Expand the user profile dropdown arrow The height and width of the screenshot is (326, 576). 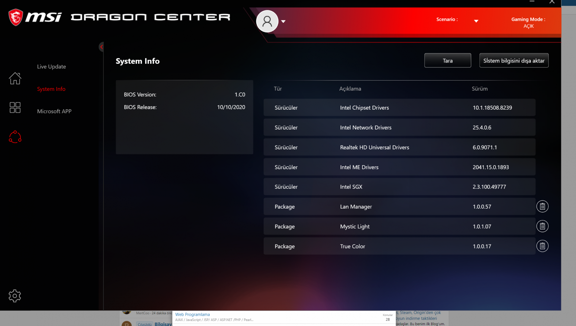click(283, 21)
